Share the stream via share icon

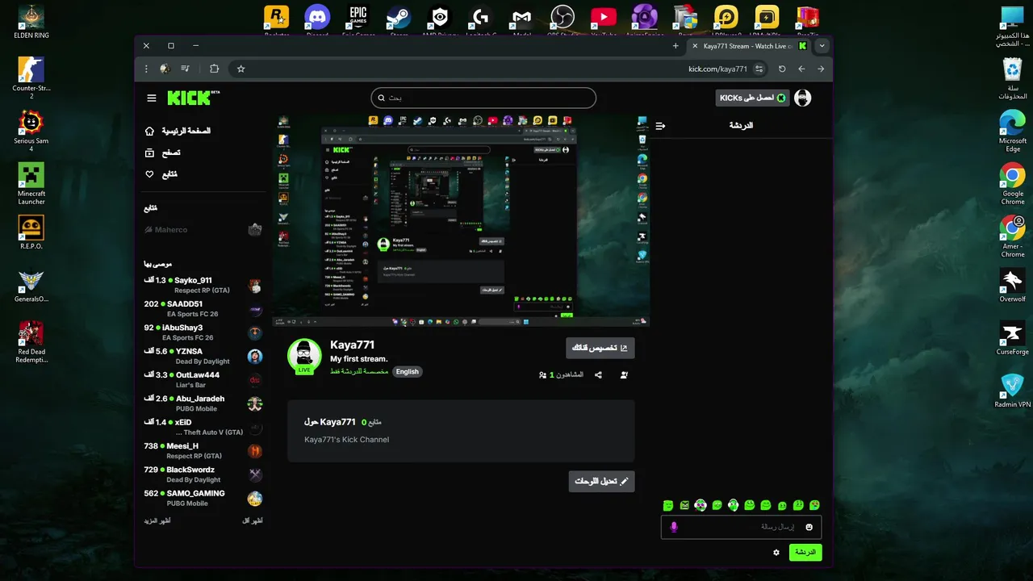pyautogui.click(x=598, y=375)
